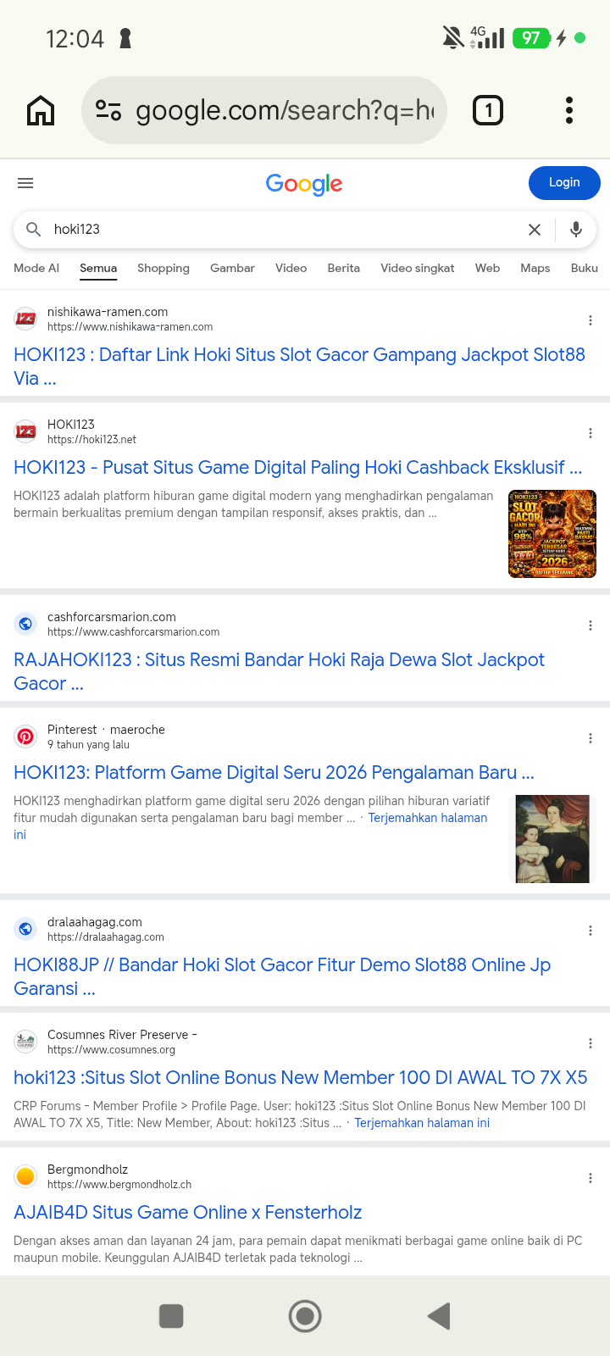Tap cashforcarsmarion.com globe favicon
Screen dimensions: 610x1356
tap(25, 624)
